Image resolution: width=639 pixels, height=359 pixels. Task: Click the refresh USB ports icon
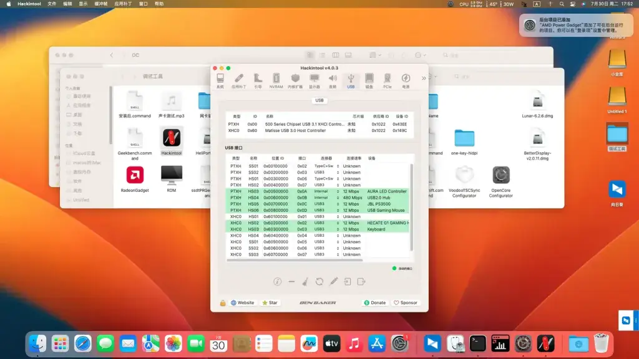(319, 282)
